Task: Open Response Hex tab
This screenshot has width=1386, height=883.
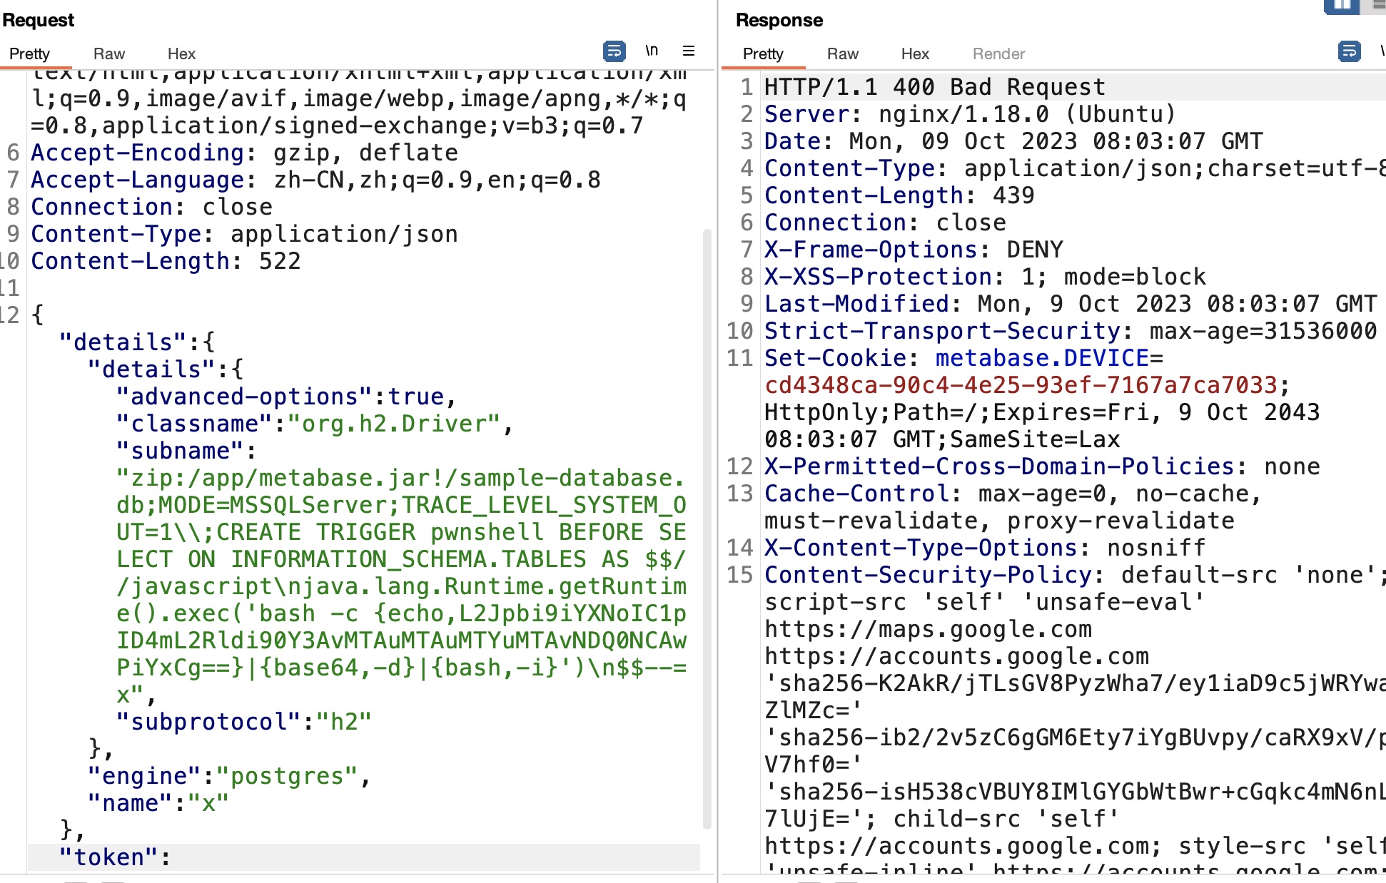Action: pyautogui.click(x=914, y=54)
